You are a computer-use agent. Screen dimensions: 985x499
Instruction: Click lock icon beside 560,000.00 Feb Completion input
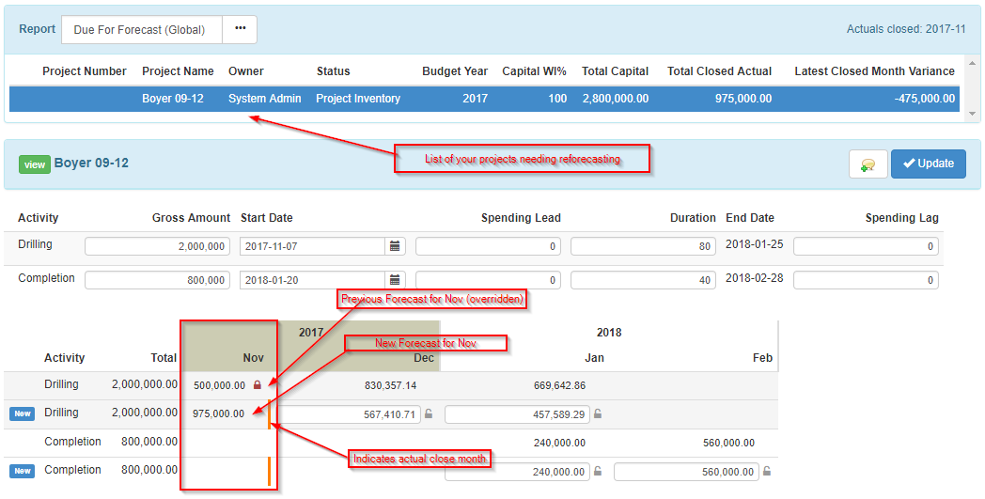coord(768,472)
